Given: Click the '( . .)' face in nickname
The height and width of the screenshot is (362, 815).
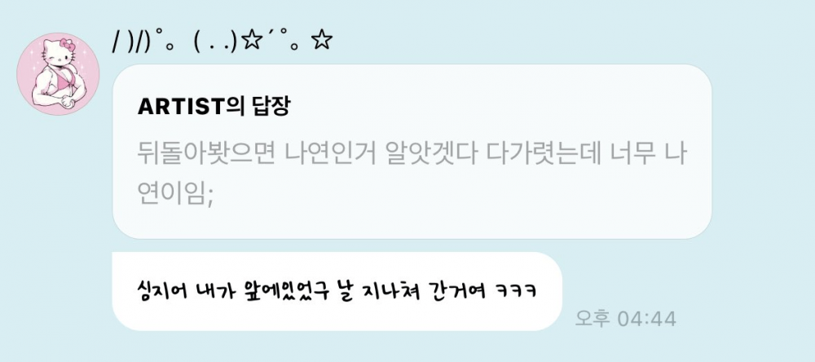Looking at the screenshot, I should tap(216, 42).
